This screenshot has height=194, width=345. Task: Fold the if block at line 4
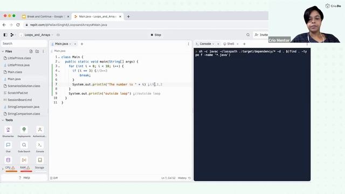click(59, 71)
